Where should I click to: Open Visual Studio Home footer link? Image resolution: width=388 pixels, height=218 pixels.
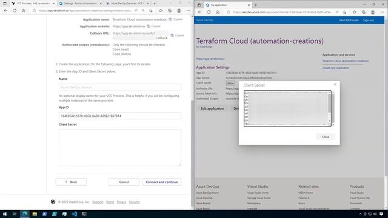pos(258,193)
